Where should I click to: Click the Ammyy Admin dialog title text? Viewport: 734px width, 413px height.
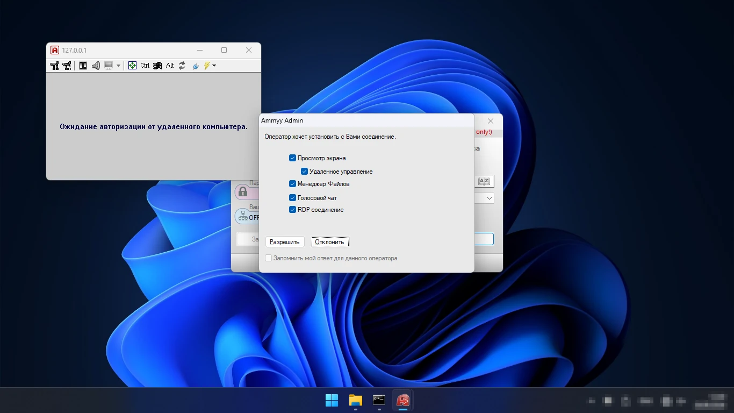(282, 120)
